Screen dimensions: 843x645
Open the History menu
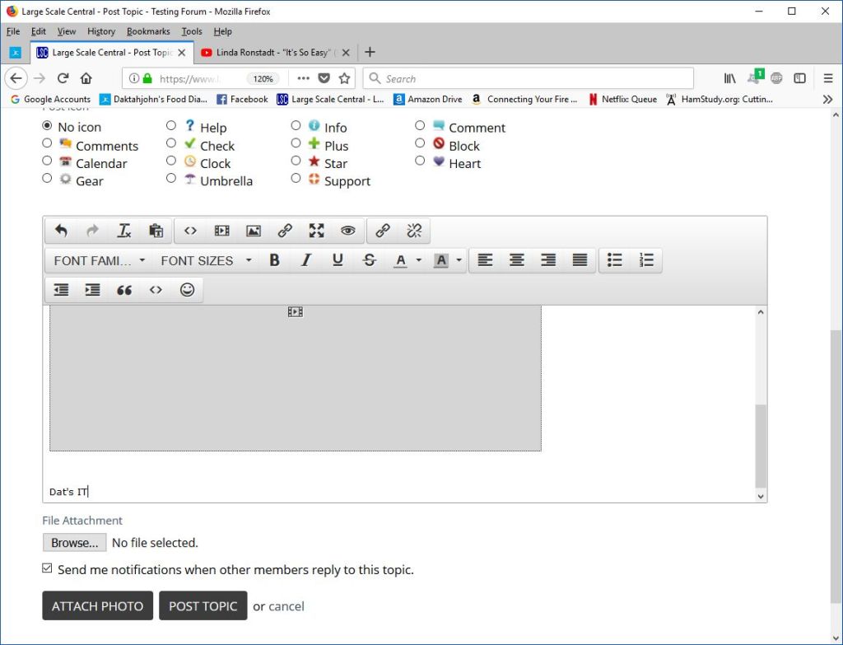(x=101, y=31)
